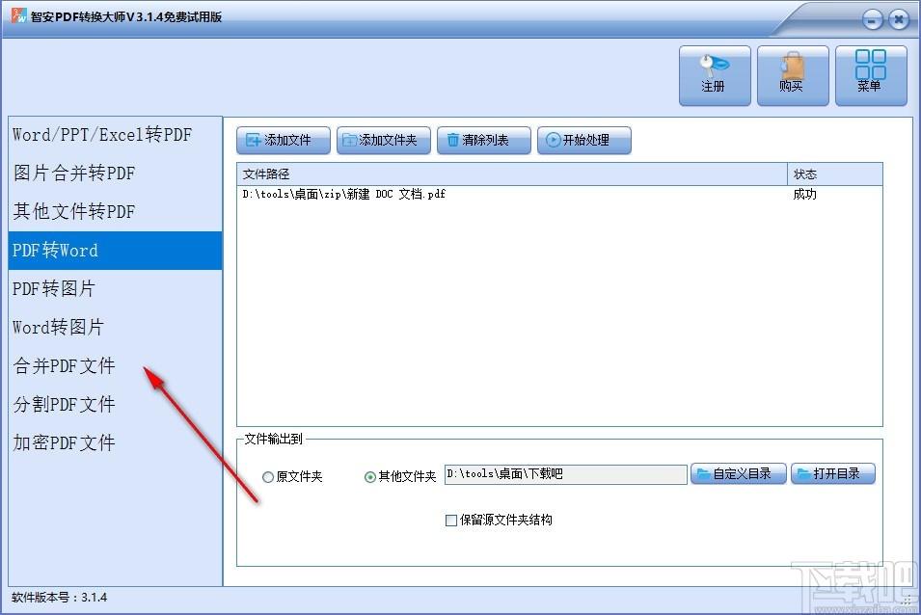Click the 成功 status cell
The image size is (921, 615).
coord(804,195)
